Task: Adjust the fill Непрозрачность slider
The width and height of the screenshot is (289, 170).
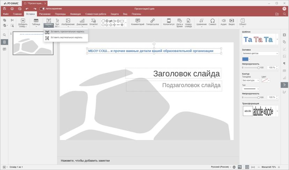Action: pyautogui.click(x=258, y=68)
